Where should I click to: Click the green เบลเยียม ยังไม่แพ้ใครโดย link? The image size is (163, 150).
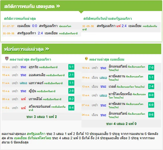tap(32, 138)
